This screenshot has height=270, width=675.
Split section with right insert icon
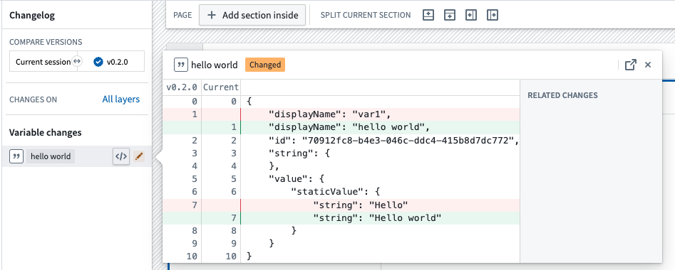tap(493, 15)
